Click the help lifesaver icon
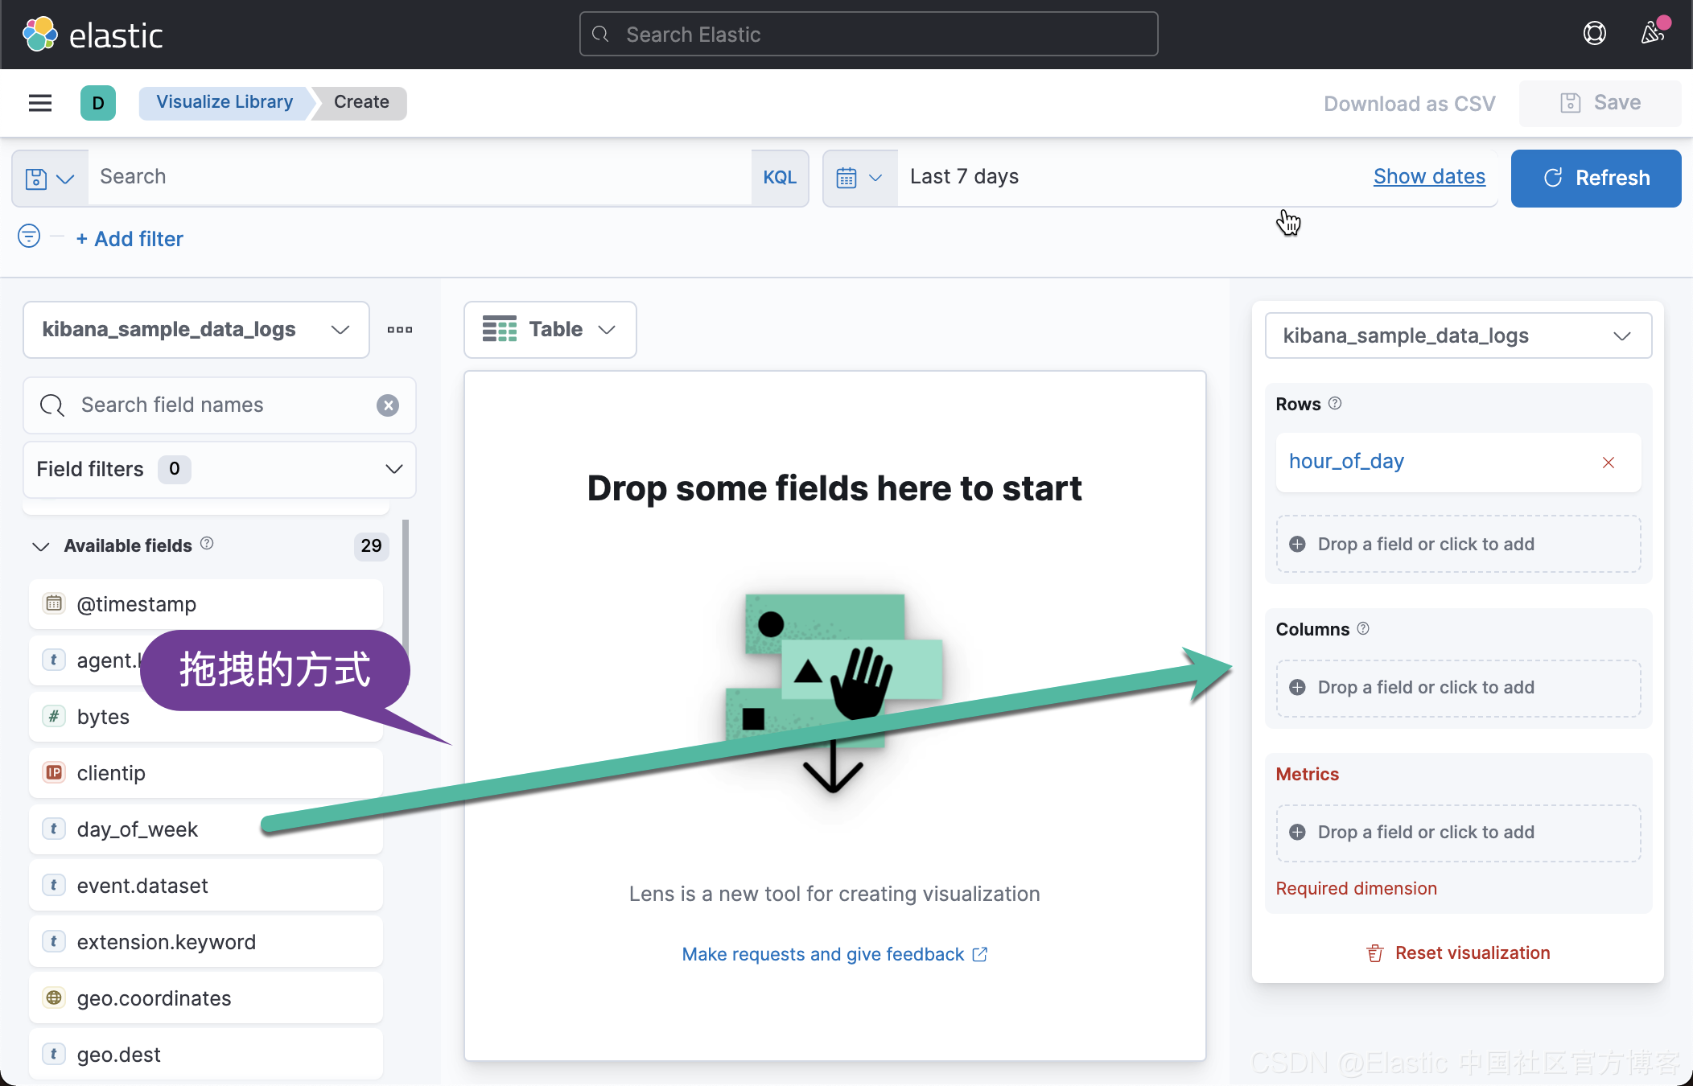The image size is (1693, 1086). [1594, 33]
